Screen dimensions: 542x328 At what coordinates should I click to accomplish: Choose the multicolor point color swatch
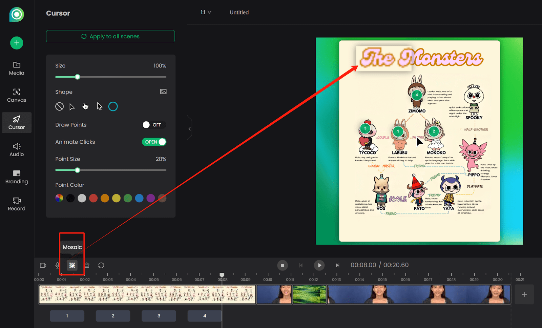(x=59, y=198)
